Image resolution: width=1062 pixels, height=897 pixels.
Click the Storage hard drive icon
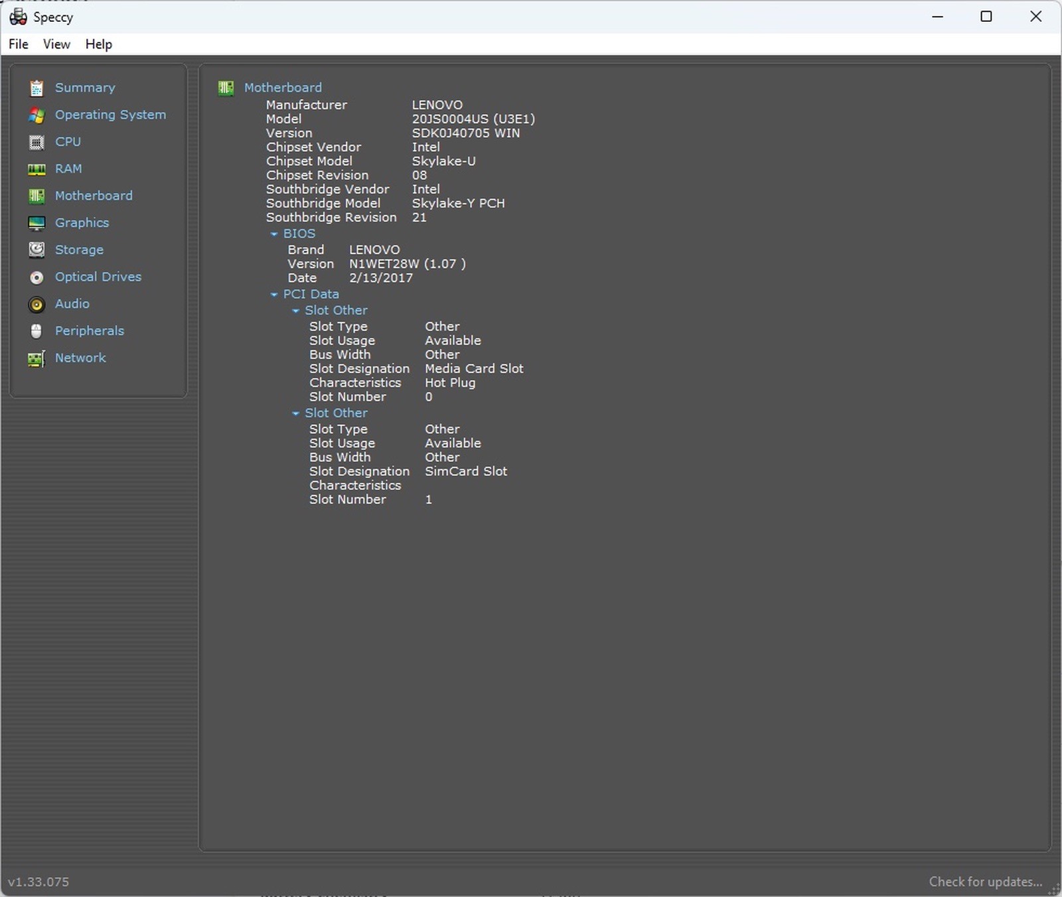[37, 250]
